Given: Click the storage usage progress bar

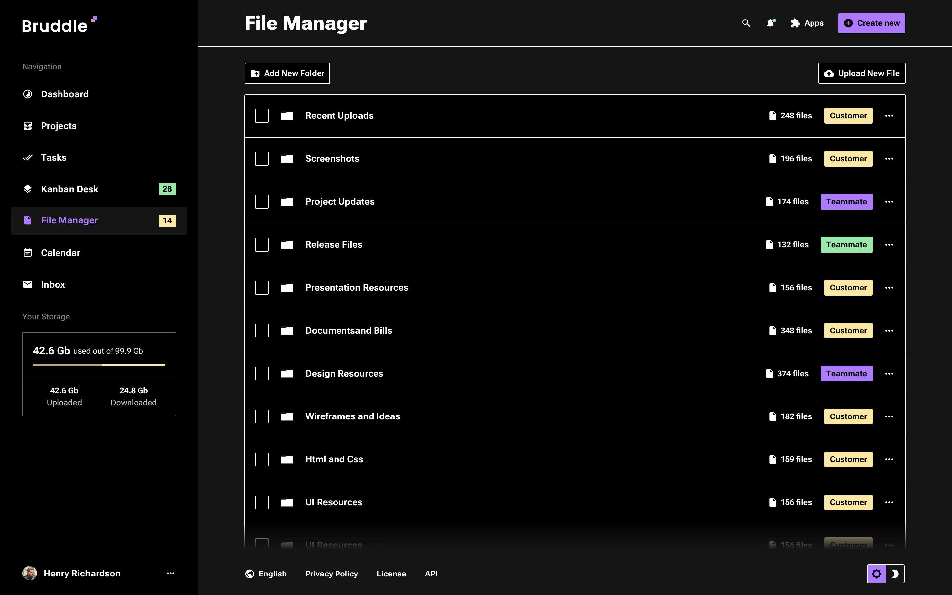Looking at the screenshot, I should [x=99, y=366].
